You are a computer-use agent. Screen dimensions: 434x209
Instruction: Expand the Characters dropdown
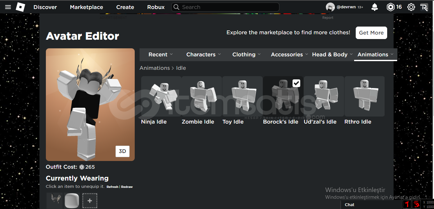[204, 54]
